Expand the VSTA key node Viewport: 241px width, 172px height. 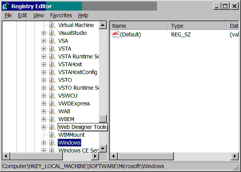point(44,49)
